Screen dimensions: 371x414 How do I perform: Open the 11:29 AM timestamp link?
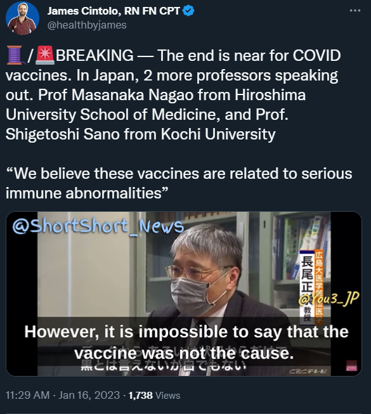(28, 395)
